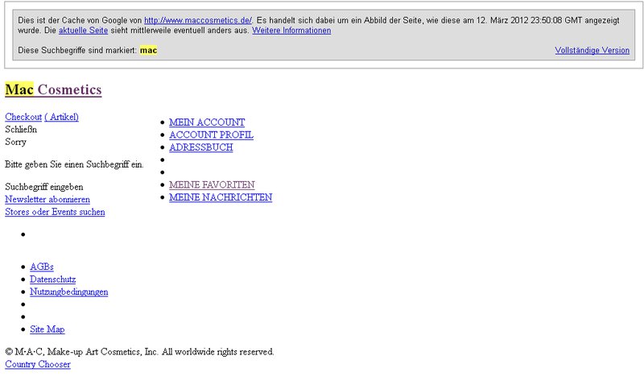
Task: Open ACCOUNT PROFIL menu item
Action: coord(211,135)
